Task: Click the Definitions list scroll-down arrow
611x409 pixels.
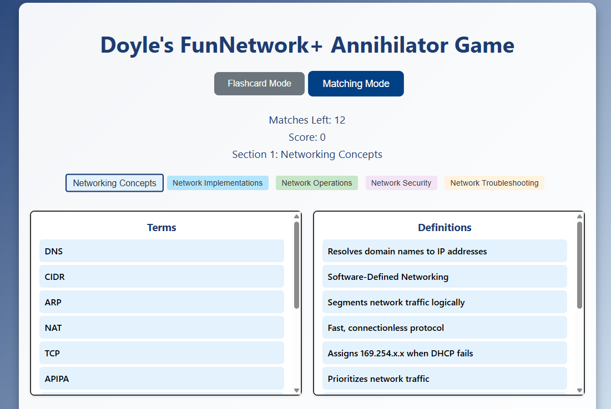Action: click(x=579, y=390)
